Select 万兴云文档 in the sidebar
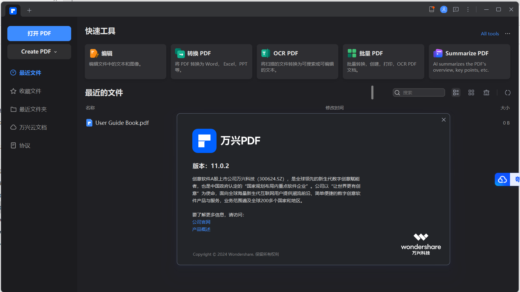This screenshot has height=292, width=520. 33,127
